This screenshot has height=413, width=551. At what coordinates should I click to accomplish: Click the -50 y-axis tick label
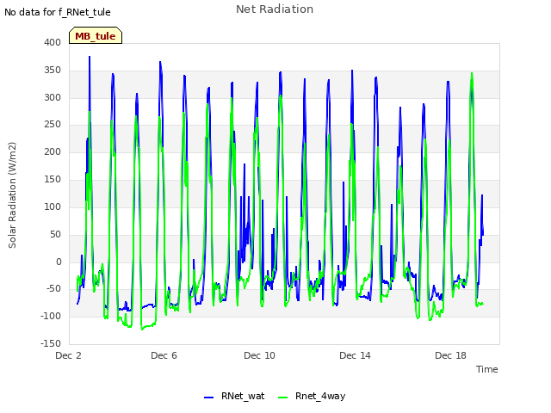[53, 289]
